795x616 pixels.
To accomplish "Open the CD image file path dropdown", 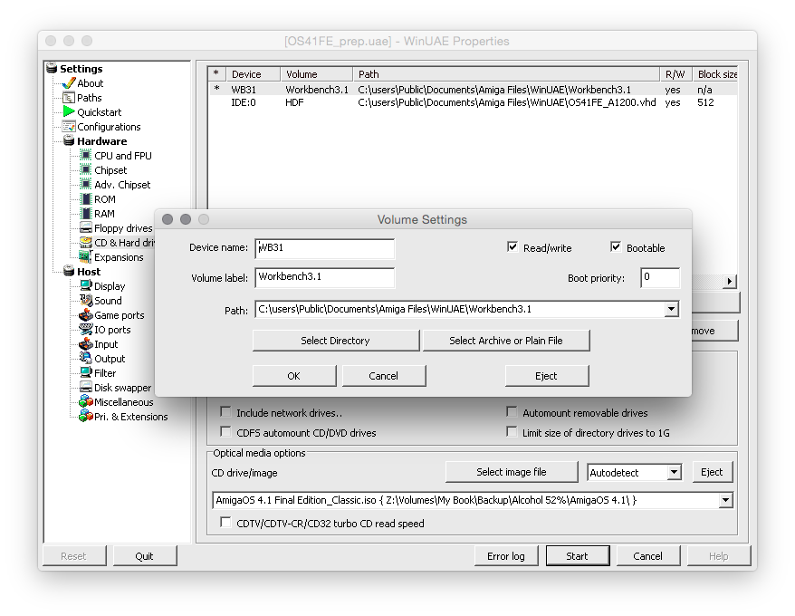I will click(725, 500).
